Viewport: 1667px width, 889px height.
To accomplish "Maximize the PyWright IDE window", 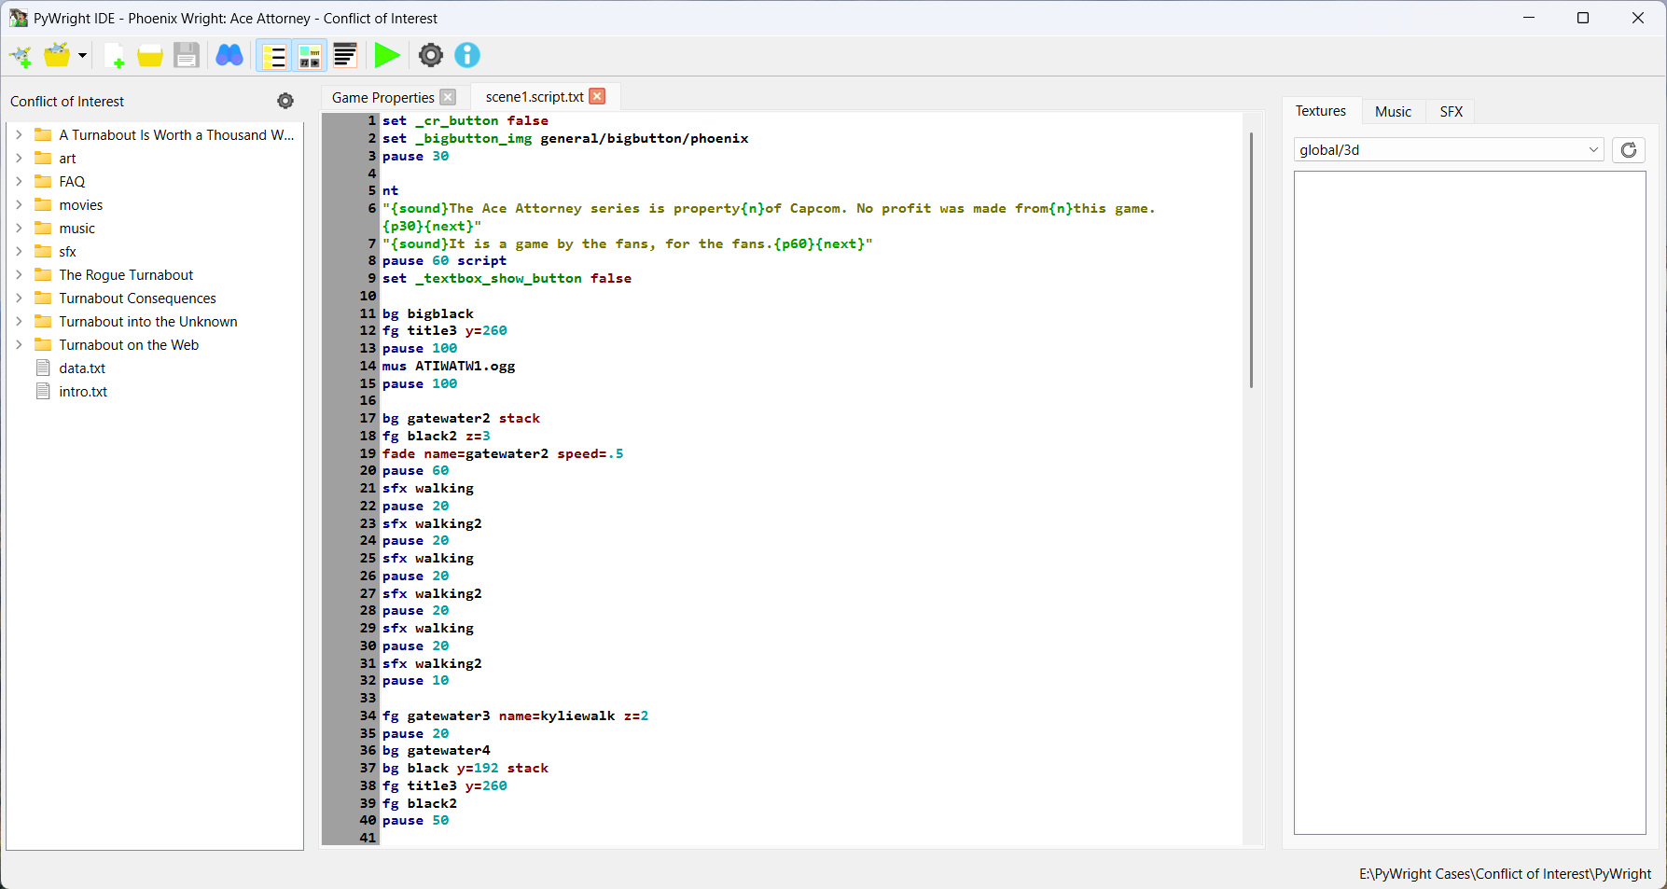I will click(1583, 18).
